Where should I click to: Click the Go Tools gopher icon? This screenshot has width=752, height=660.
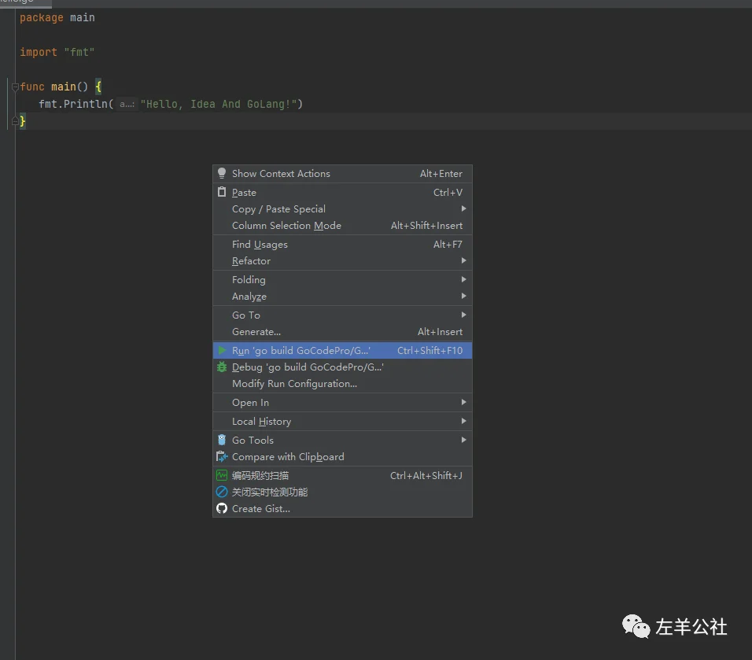coord(222,440)
